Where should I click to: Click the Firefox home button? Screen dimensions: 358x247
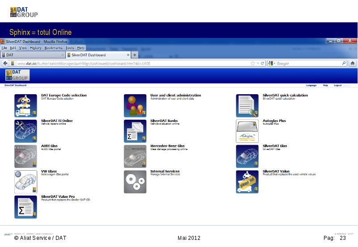coord(353,63)
